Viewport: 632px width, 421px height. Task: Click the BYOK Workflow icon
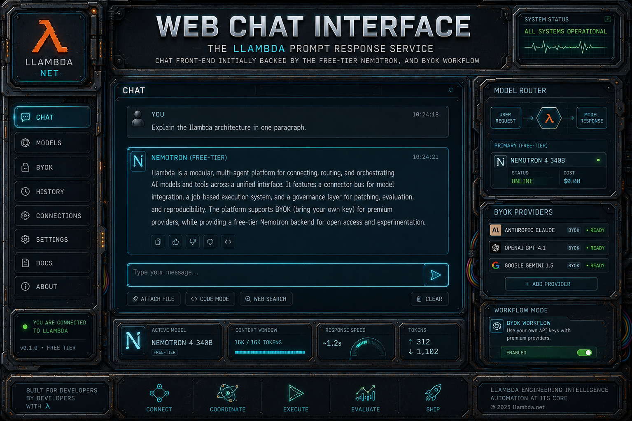[x=497, y=326]
